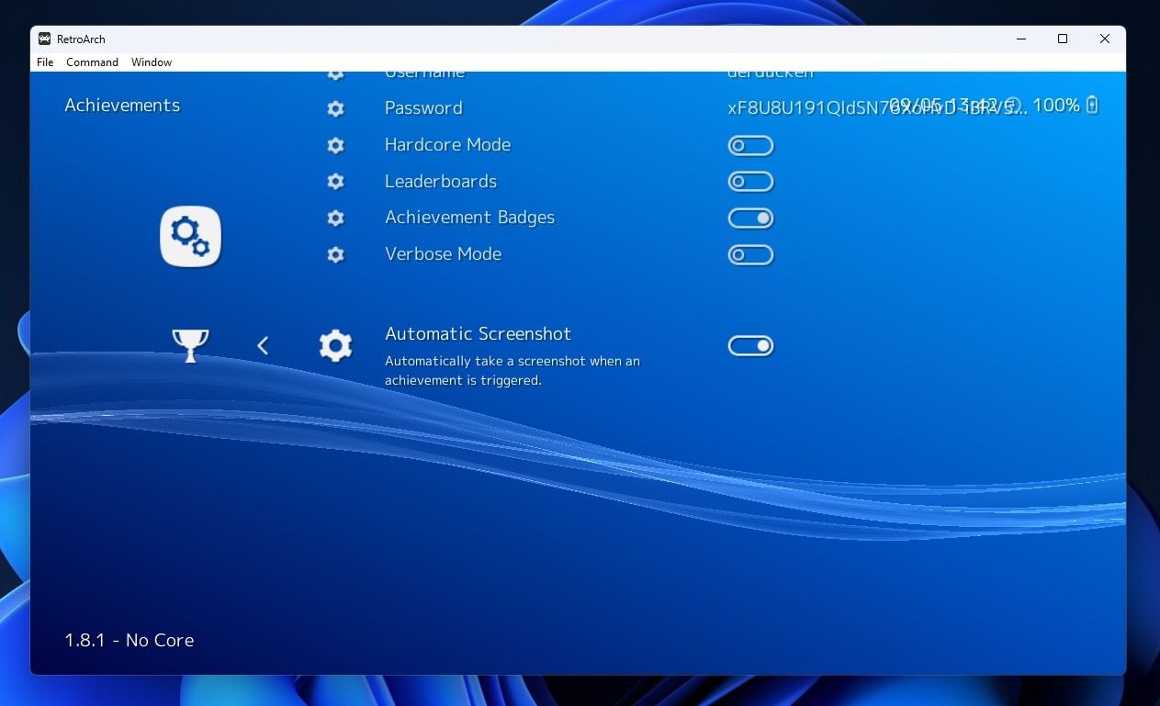
Task: Click the Achievements trophy icon
Action: pyautogui.click(x=190, y=345)
